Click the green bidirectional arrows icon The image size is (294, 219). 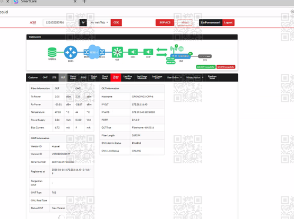(162, 52)
